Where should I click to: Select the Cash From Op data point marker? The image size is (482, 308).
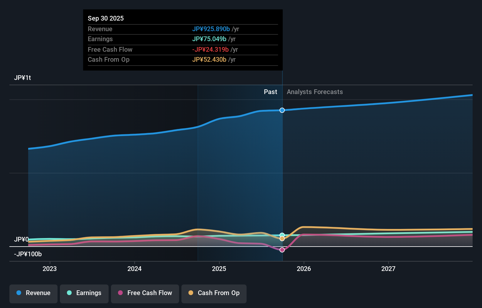282,238
